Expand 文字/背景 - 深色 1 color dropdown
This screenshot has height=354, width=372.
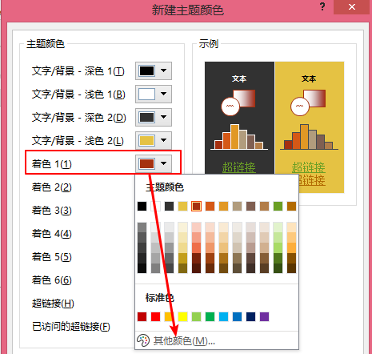(154, 70)
